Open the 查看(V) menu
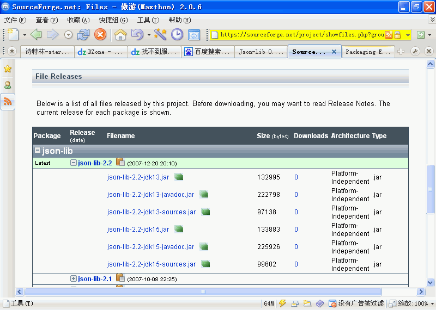The height and width of the screenshot is (310, 436). (47, 20)
